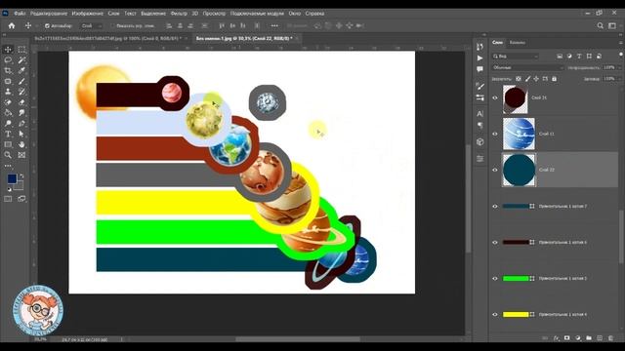Select the Type tool

[x=8, y=135]
